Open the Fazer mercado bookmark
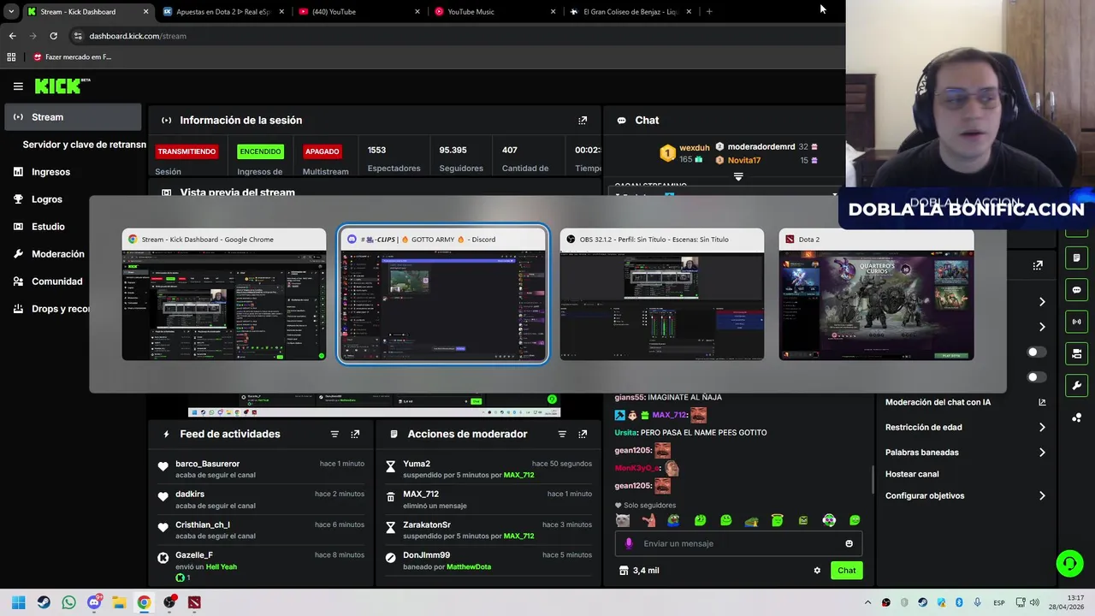This screenshot has width=1095, height=616. coord(73,57)
